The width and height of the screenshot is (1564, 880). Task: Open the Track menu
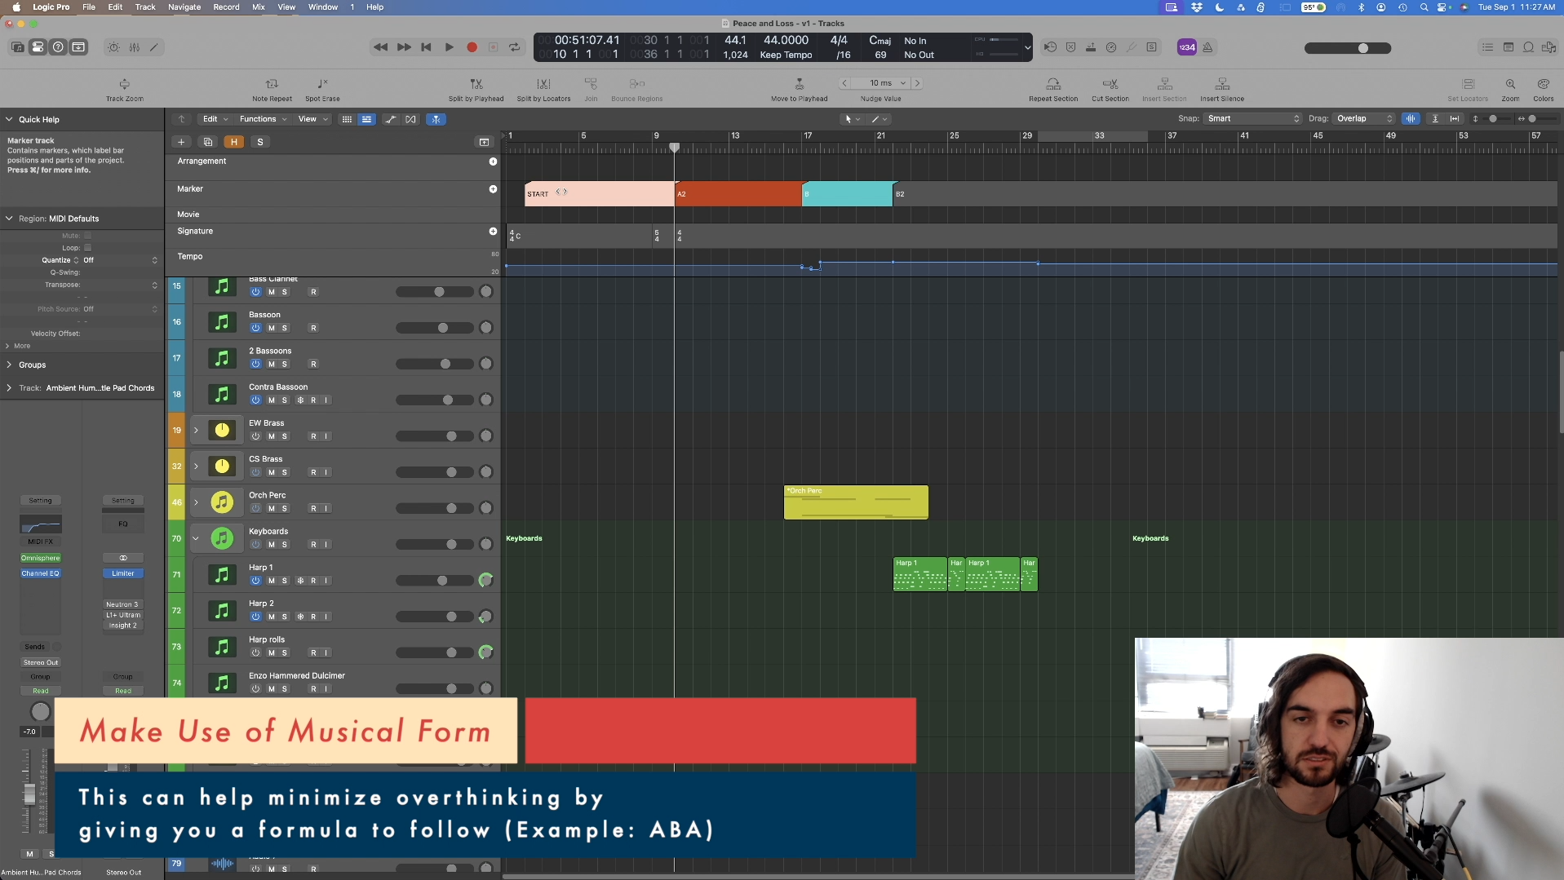(145, 7)
